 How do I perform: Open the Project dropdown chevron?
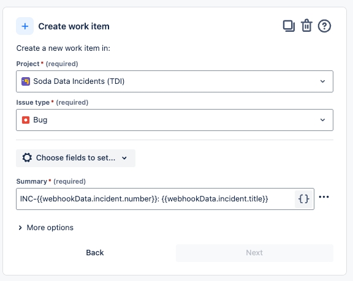point(322,81)
